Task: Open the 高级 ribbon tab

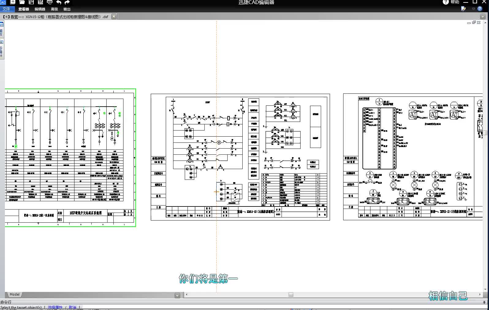Action: tap(54, 9)
